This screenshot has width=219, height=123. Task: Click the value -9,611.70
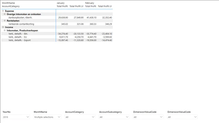click(63, 37)
